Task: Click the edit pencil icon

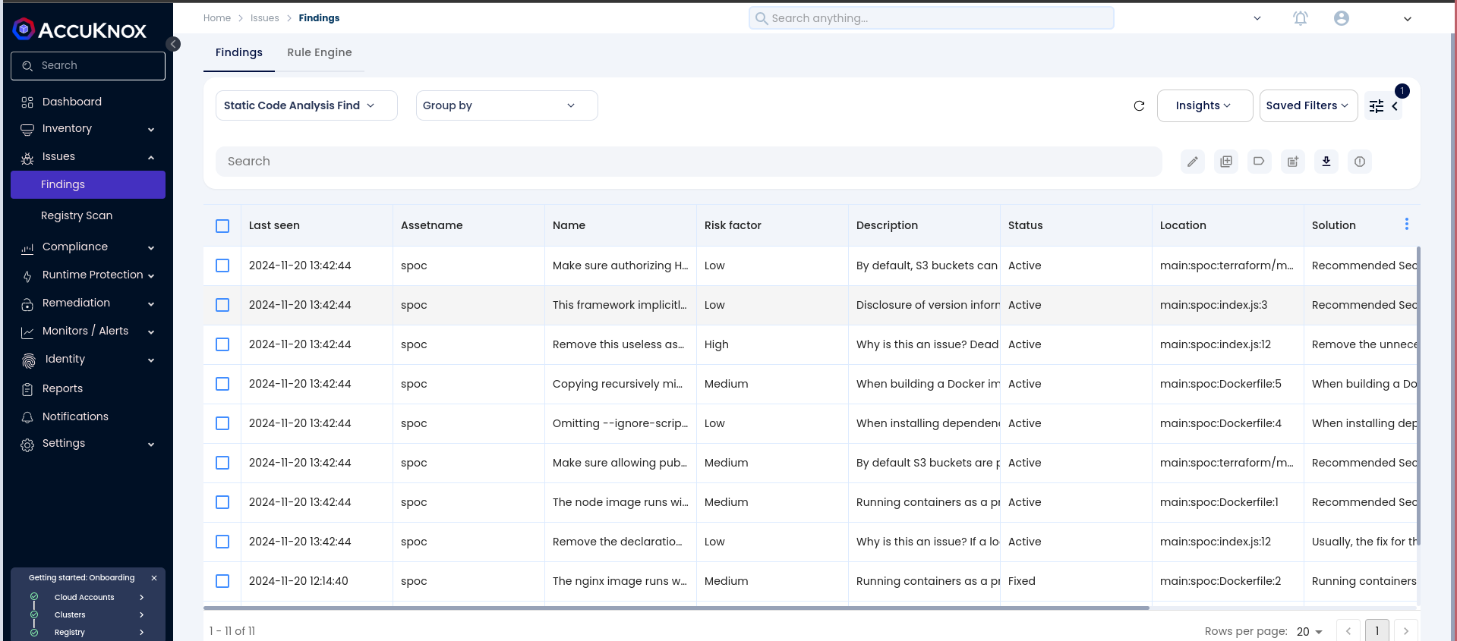Action: coord(1193,162)
